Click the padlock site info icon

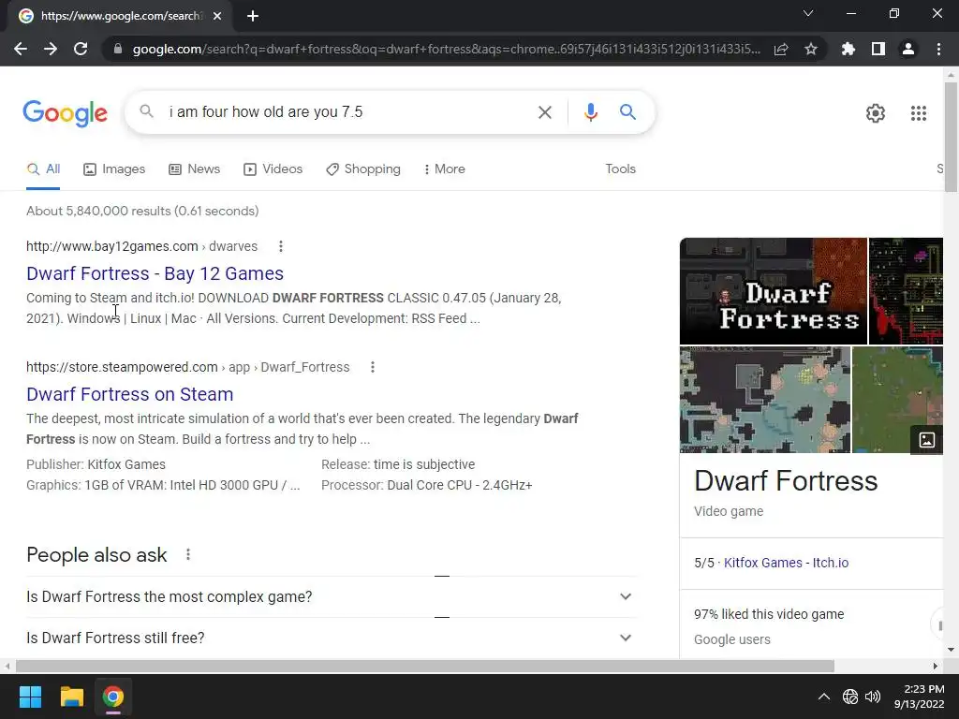[118, 49]
